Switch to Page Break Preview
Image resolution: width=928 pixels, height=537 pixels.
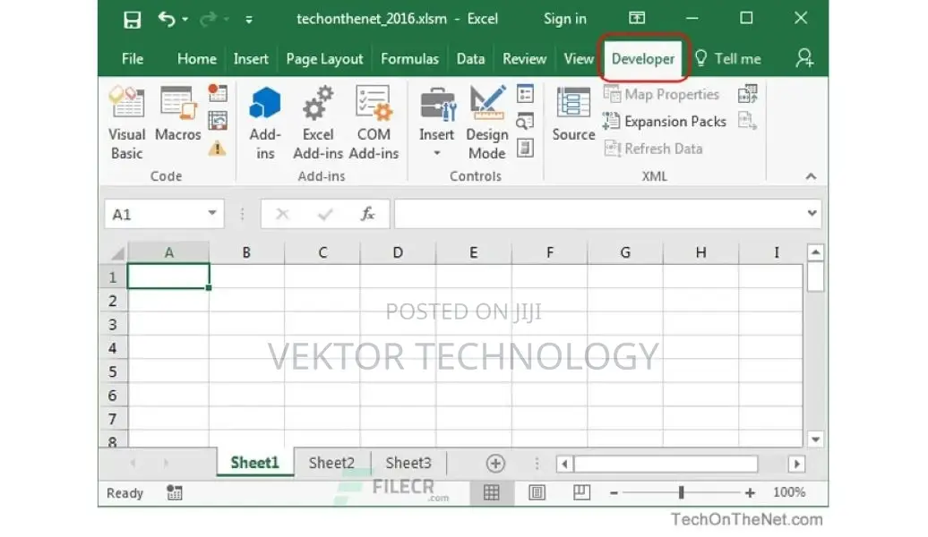581,492
